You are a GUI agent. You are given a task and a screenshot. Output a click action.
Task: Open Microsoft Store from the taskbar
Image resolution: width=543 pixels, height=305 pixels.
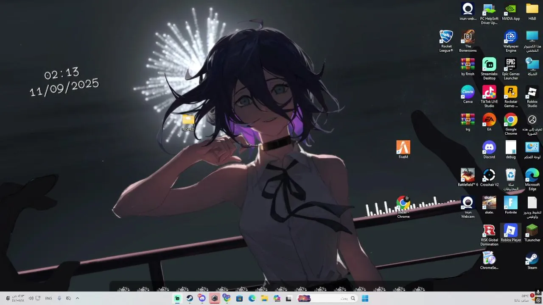click(x=239, y=298)
